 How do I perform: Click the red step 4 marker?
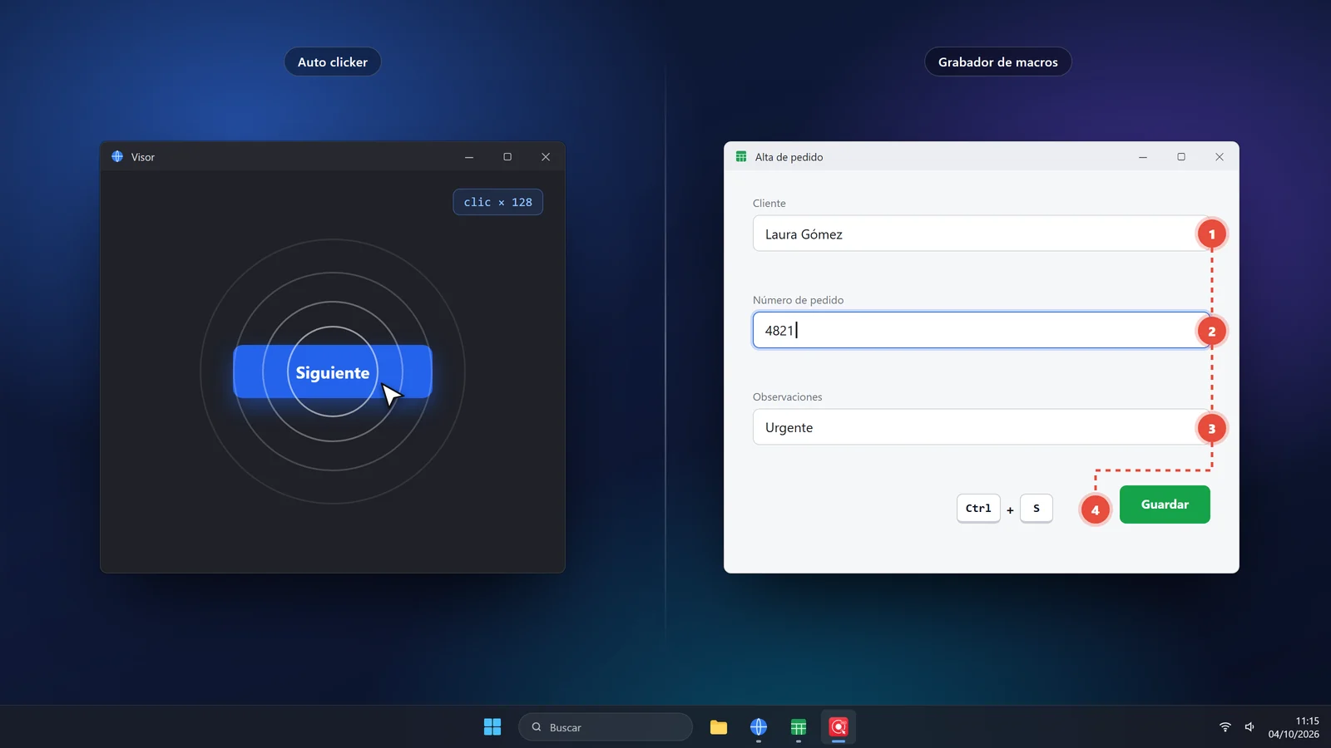(x=1095, y=509)
